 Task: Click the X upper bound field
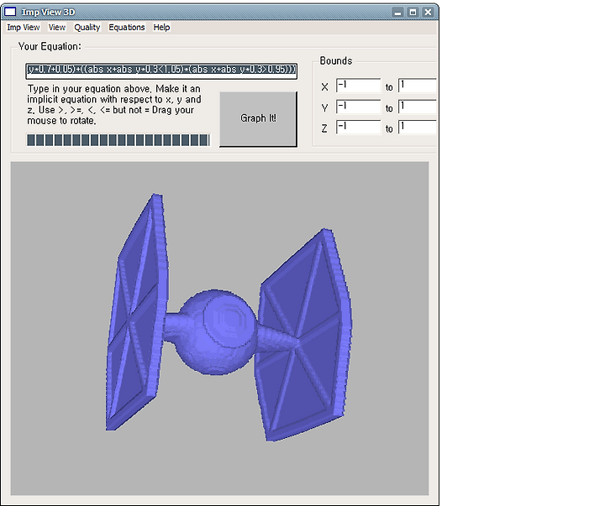click(x=418, y=86)
